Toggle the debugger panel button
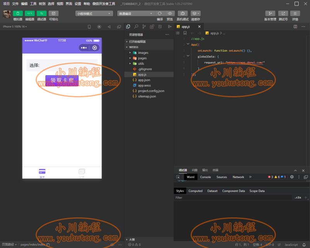310x248 pixels. [41, 14]
